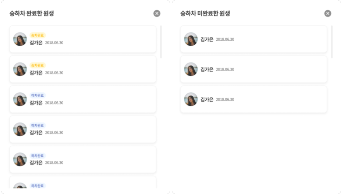Select the second 하차완료 status badge
This screenshot has width=343, height=195.
click(x=38, y=125)
